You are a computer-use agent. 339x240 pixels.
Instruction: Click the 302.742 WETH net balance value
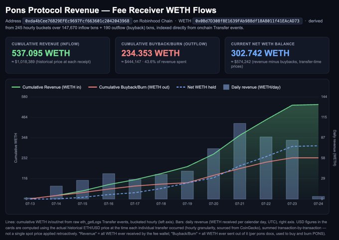[260, 53]
